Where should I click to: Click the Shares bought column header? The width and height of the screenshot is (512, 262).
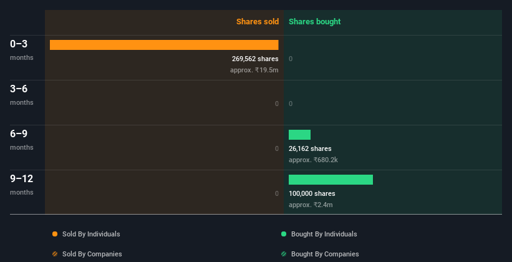click(314, 22)
